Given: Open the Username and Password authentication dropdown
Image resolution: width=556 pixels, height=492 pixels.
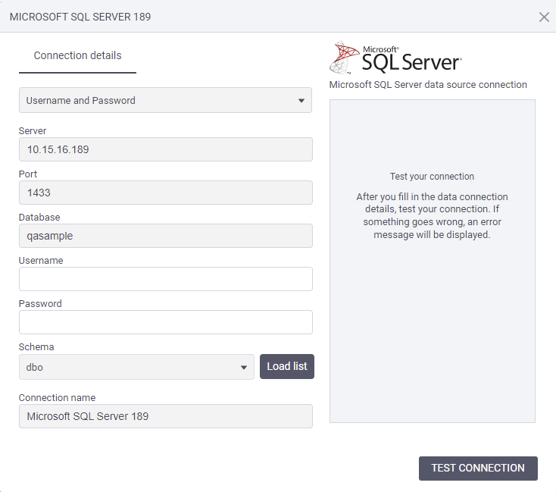Looking at the screenshot, I should tap(165, 101).
